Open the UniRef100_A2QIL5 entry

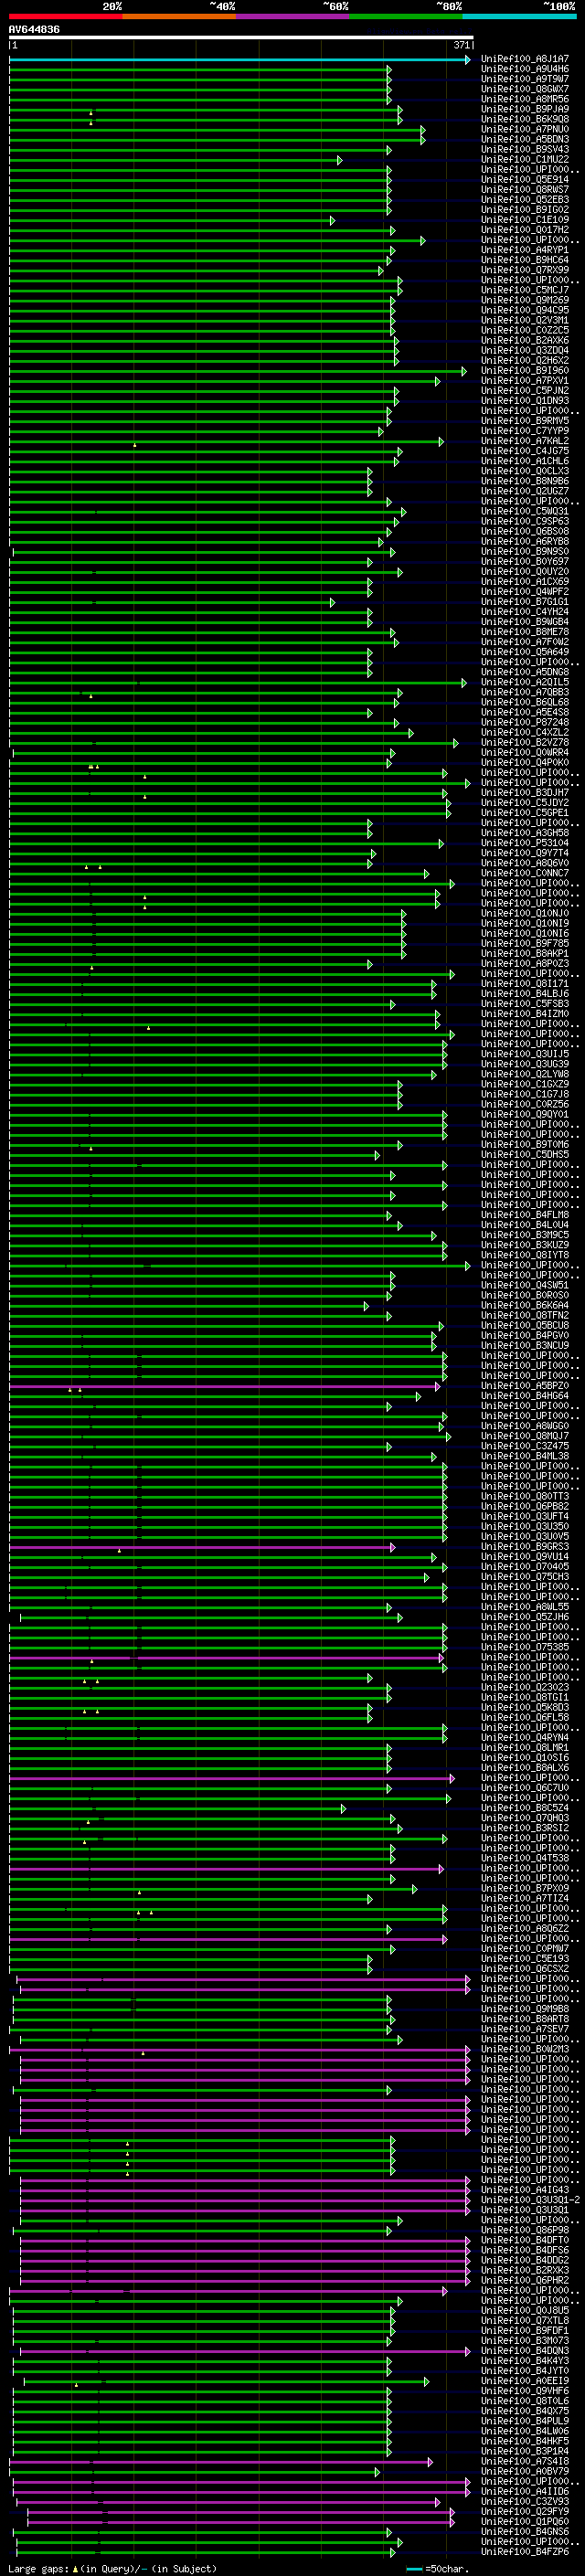click(x=525, y=682)
